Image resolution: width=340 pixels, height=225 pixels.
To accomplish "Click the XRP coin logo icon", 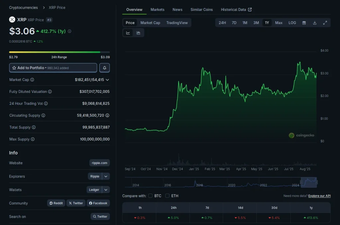I will point(12,20).
